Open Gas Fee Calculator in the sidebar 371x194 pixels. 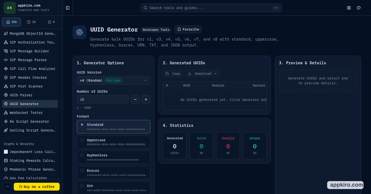click(30, 178)
